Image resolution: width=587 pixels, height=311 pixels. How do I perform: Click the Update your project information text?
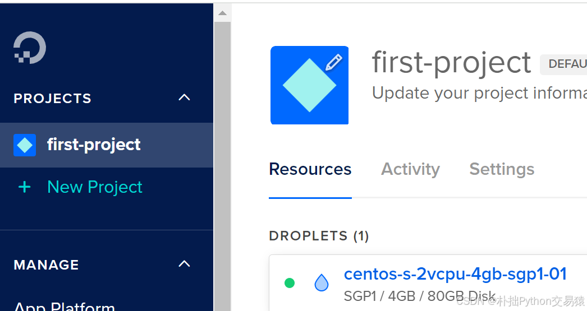click(x=479, y=93)
